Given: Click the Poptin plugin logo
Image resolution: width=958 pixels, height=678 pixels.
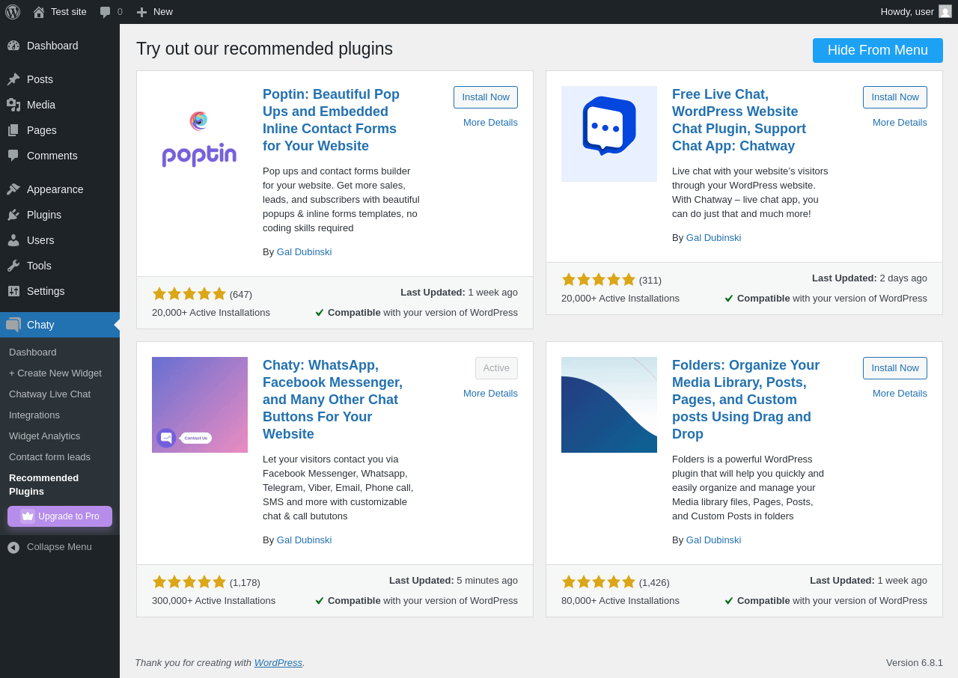Looking at the screenshot, I should (x=199, y=139).
